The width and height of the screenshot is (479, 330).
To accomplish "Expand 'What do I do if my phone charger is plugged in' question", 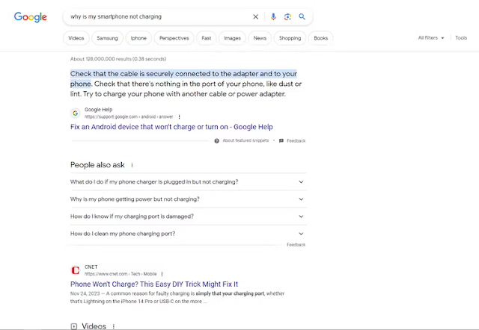I will click(188, 182).
